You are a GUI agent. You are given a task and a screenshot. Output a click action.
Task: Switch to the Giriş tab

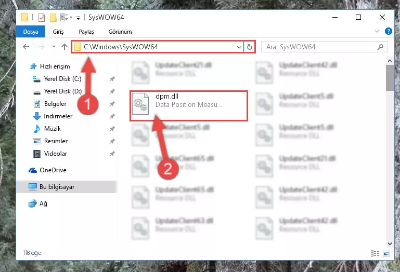[58, 32]
